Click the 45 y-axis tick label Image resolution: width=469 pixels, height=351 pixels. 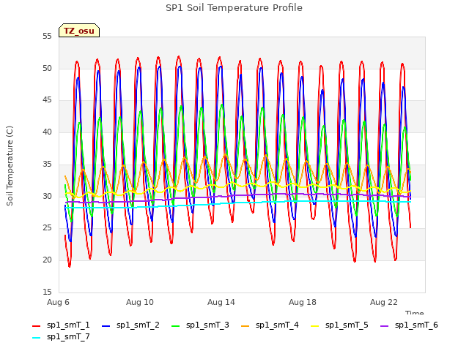pos(47,100)
